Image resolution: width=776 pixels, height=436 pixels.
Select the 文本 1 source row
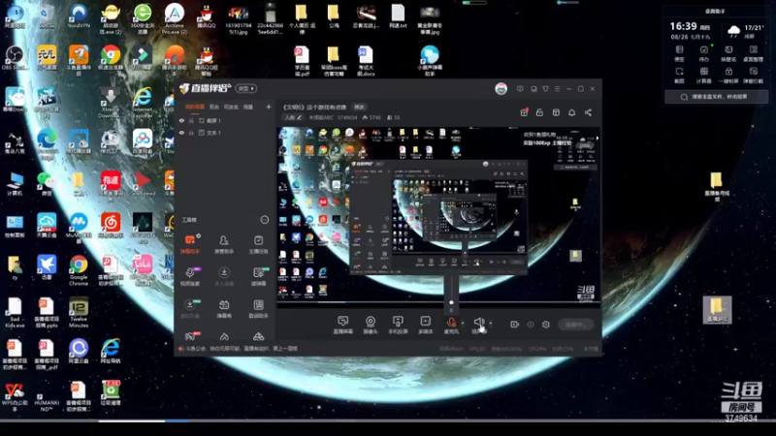(x=225, y=133)
